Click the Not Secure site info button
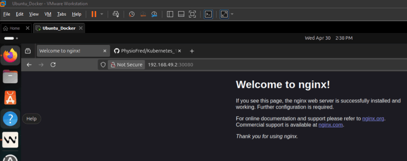Viewport: 407px width, 161px height. (x=126, y=65)
